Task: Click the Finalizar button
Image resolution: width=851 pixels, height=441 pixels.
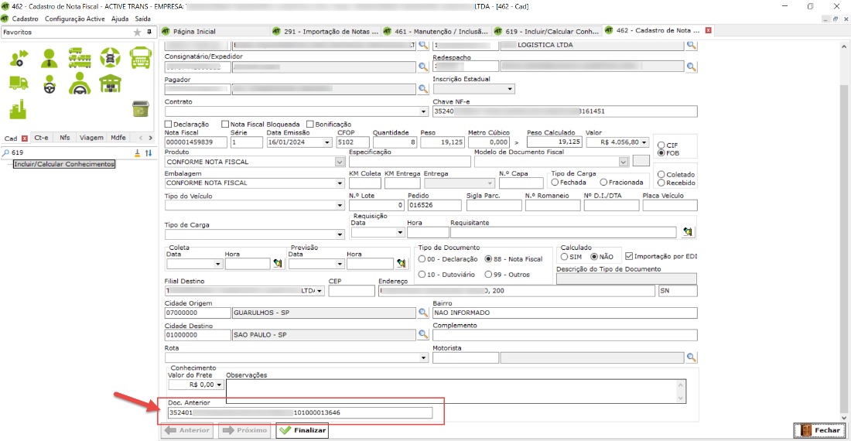Action: (302, 430)
